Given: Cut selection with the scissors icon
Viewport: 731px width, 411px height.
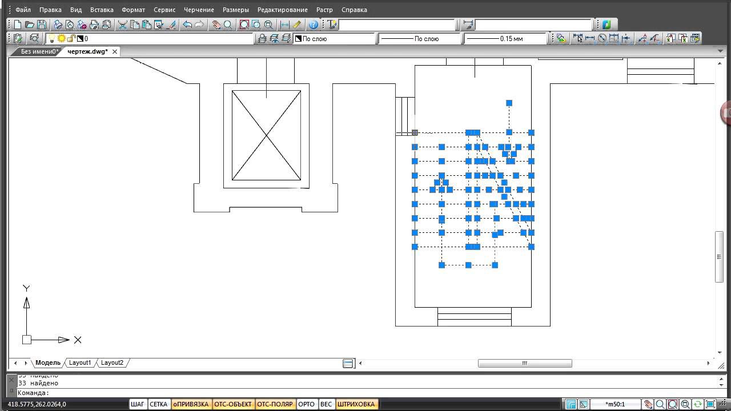Looking at the screenshot, I should point(122,25).
